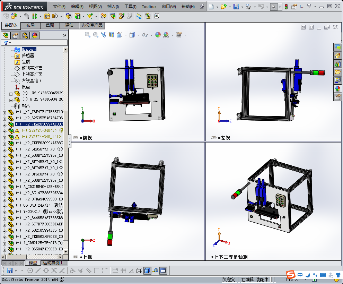
Task: Open the Assembly Features tool
Action: [78, 16]
